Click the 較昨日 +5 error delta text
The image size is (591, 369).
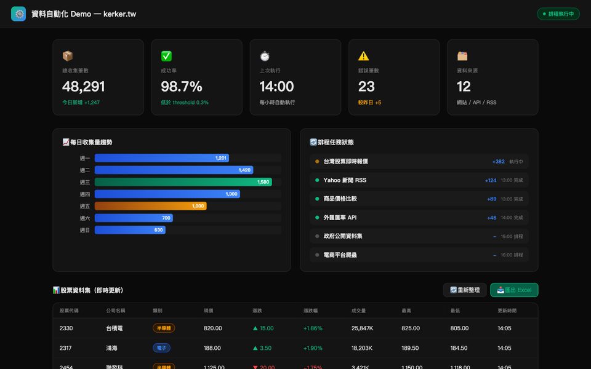(x=370, y=103)
